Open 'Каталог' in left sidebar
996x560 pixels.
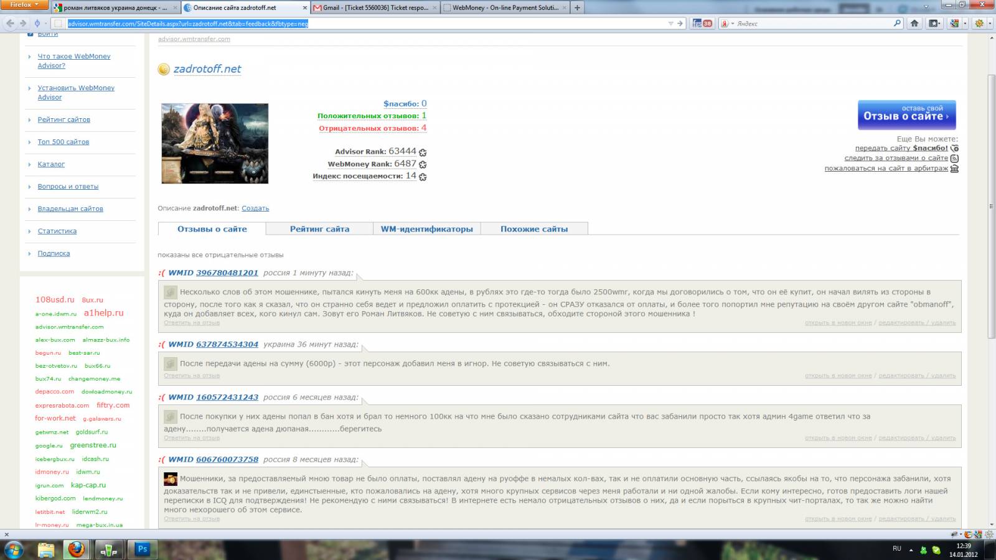click(x=51, y=164)
